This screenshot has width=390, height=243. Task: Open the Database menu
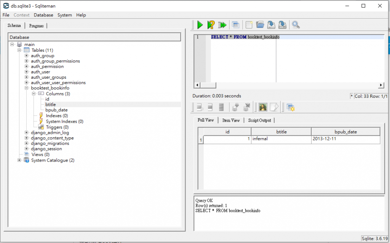pos(43,15)
